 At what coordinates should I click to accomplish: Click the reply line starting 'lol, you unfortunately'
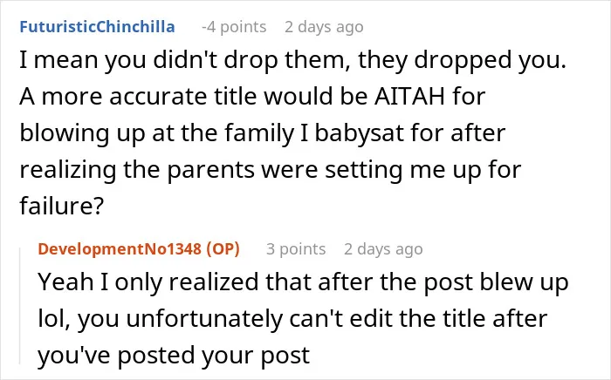292,318
